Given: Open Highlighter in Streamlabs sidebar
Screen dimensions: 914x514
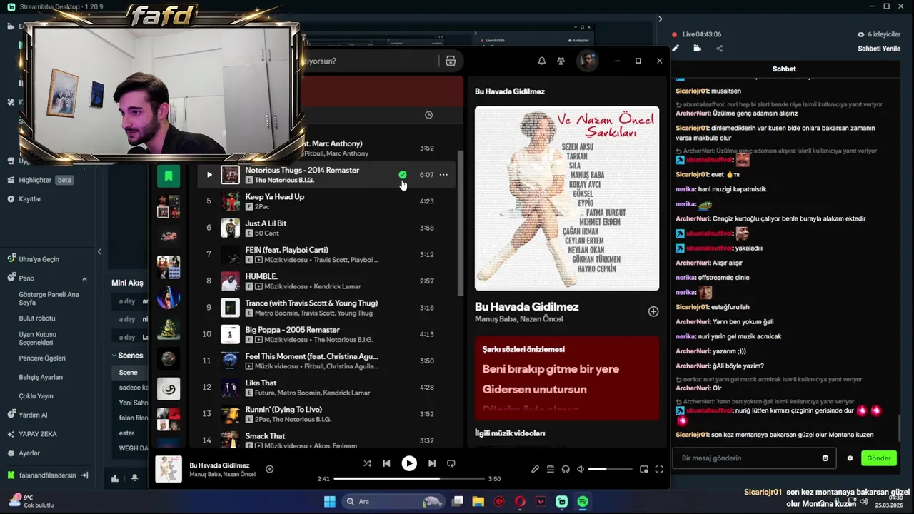Looking at the screenshot, I should tap(35, 180).
